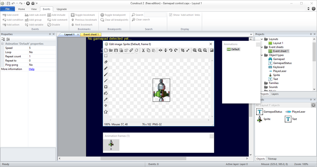This screenshot has height=167, width=317.
Task: Open the tab list dropdown arrow beside layout tabs
Action: pyautogui.click(x=251, y=34)
